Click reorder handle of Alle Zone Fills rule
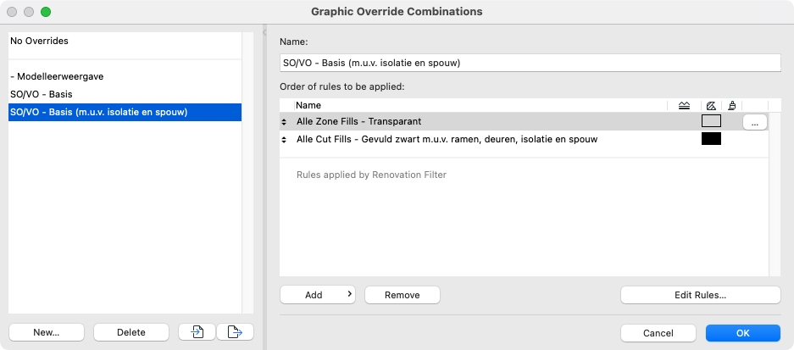 284,122
